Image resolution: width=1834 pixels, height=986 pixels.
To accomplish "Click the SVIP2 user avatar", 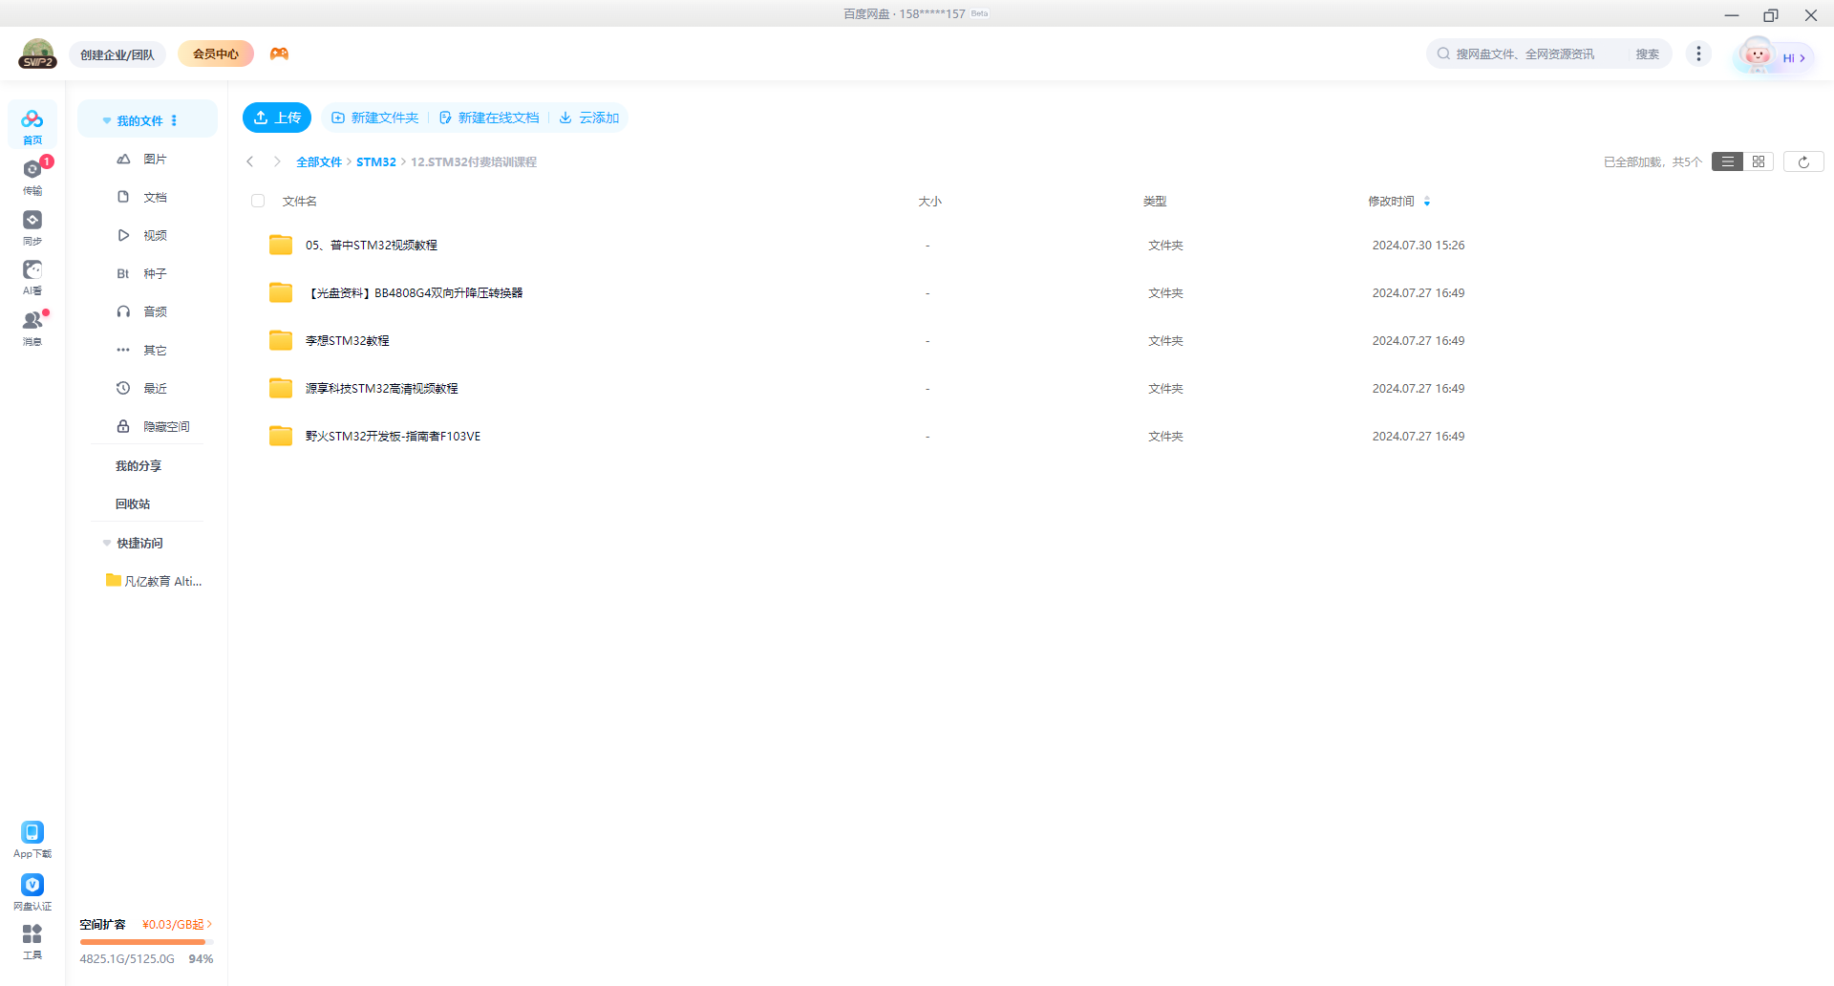I will (x=38, y=54).
